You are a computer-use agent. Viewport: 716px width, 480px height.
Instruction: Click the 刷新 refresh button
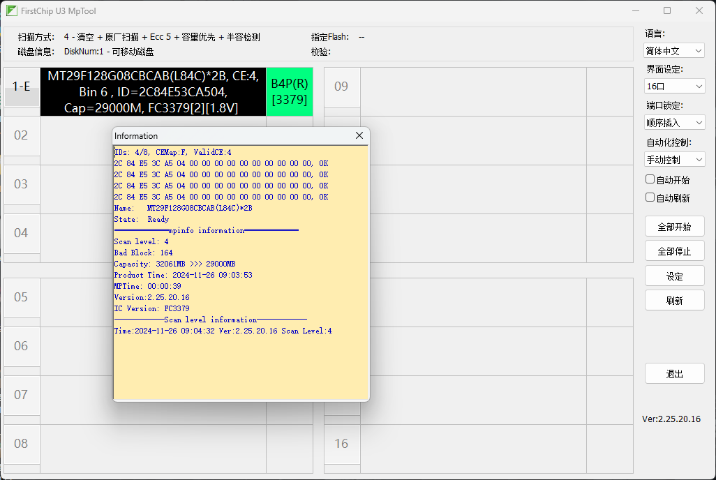coord(674,301)
